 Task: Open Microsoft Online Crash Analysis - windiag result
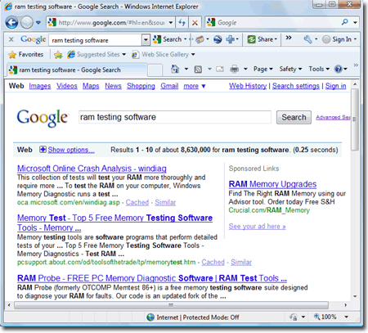click(92, 169)
